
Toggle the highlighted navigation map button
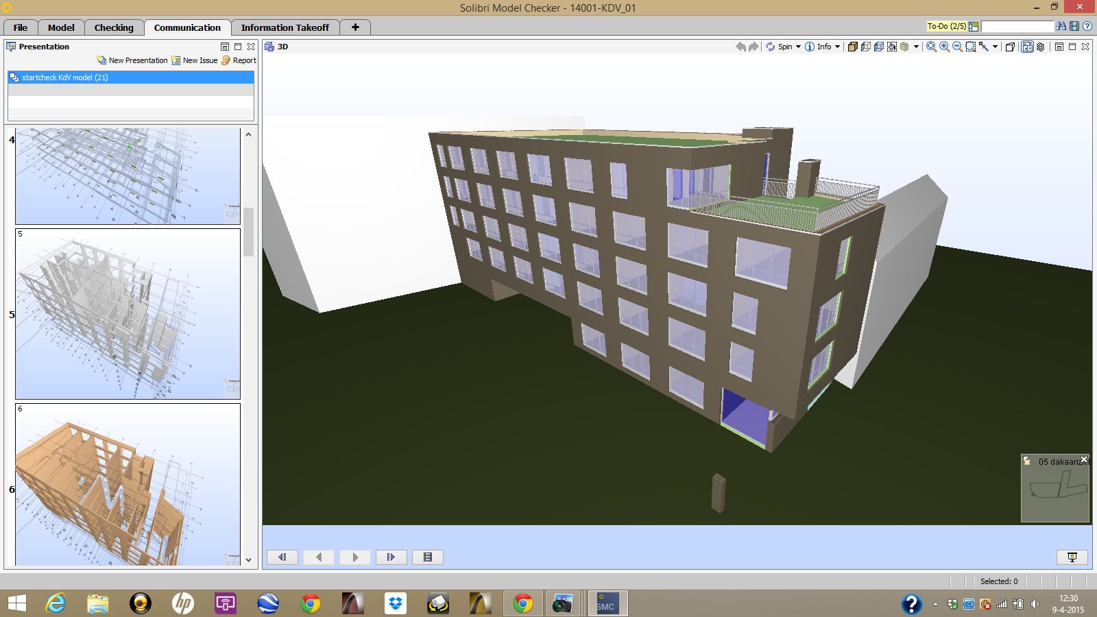click(x=1027, y=47)
